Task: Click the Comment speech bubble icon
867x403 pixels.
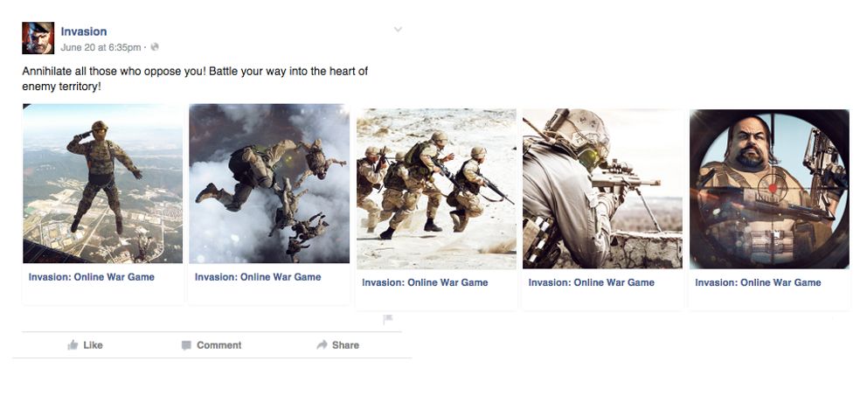Action: [186, 345]
